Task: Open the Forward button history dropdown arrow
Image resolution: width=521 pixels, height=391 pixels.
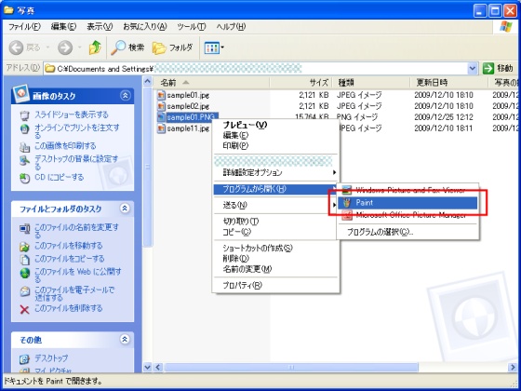Action: (x=79, y=47)
